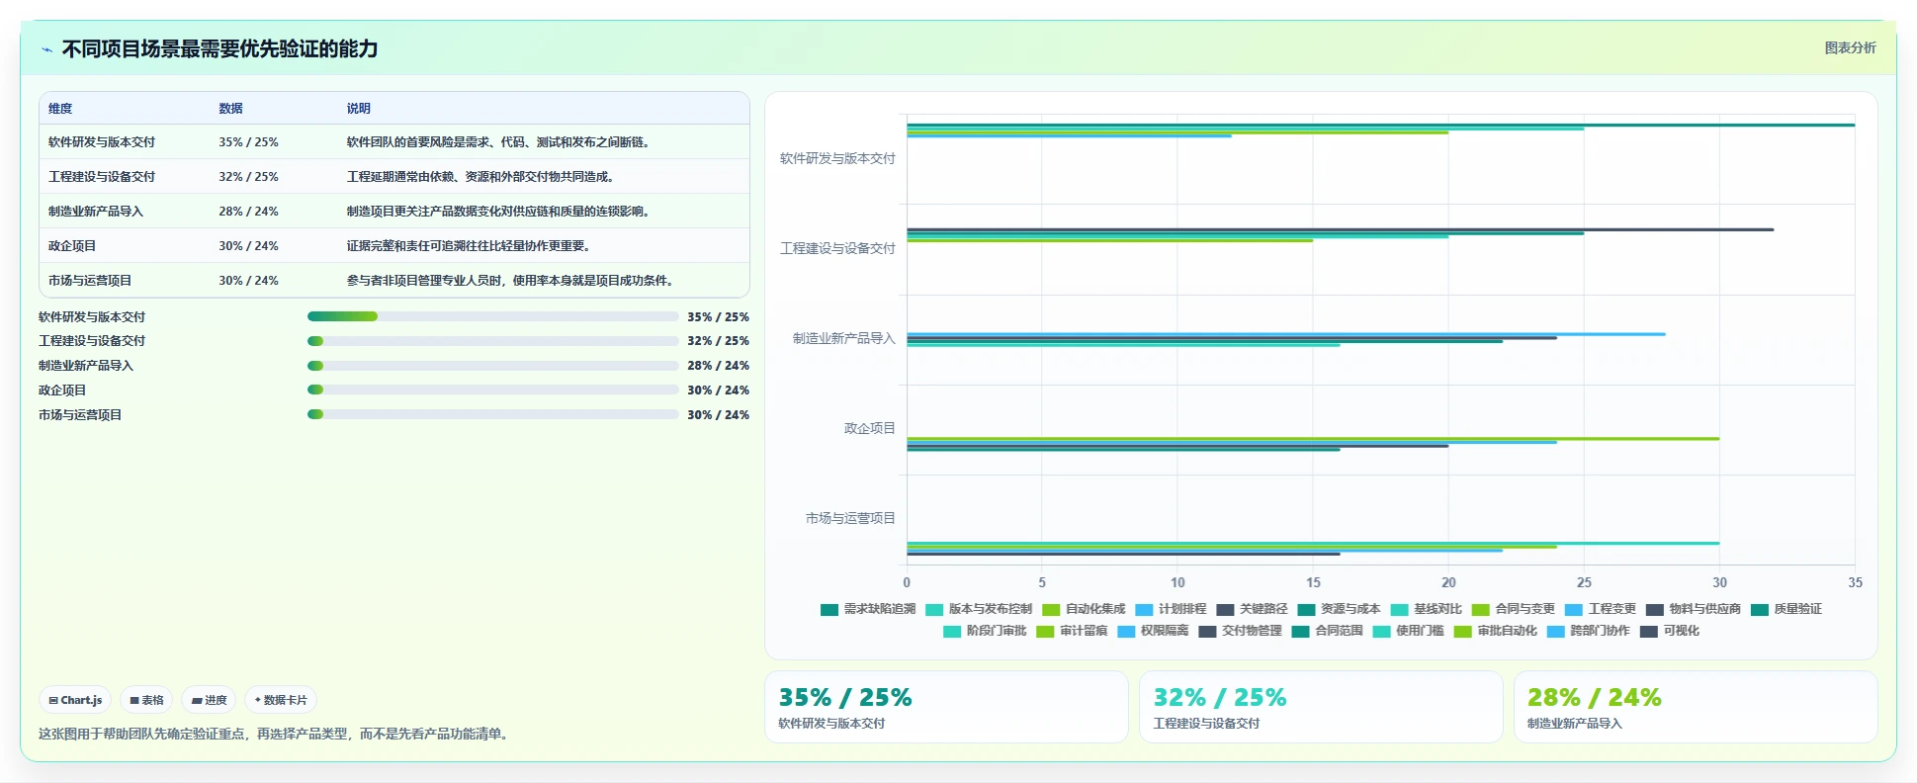The width and height of the screenshot is (1917, 783).
Task: Select the 制造业新产品导入 table row name
Action: pyautogui.click(x=96, y=212)
